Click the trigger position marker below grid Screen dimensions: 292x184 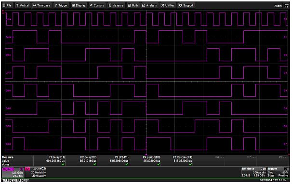coord(146,155)
